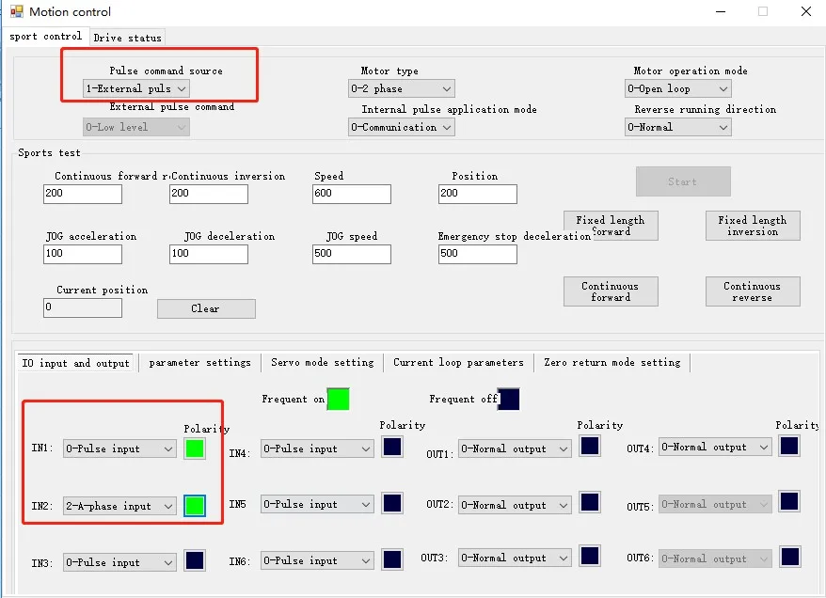Open the OUT1 Normal output dropdown
This screenshot has width=826, height=598.
click(x=515, y=448)
